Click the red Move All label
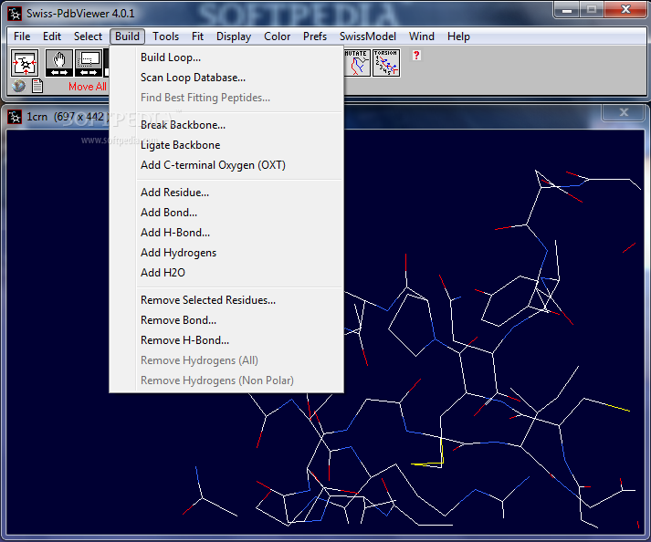 (88, 87)
